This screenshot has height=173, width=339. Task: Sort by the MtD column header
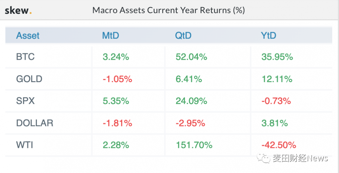[x=111, y=35]
